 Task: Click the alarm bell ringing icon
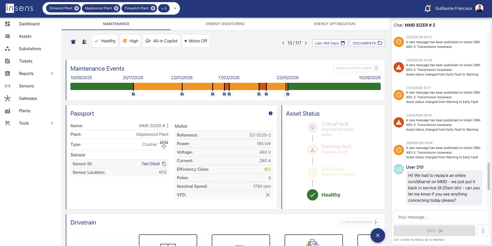point(73,42)
